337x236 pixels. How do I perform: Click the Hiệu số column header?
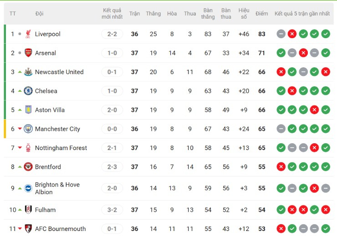(x=244, y=14)
